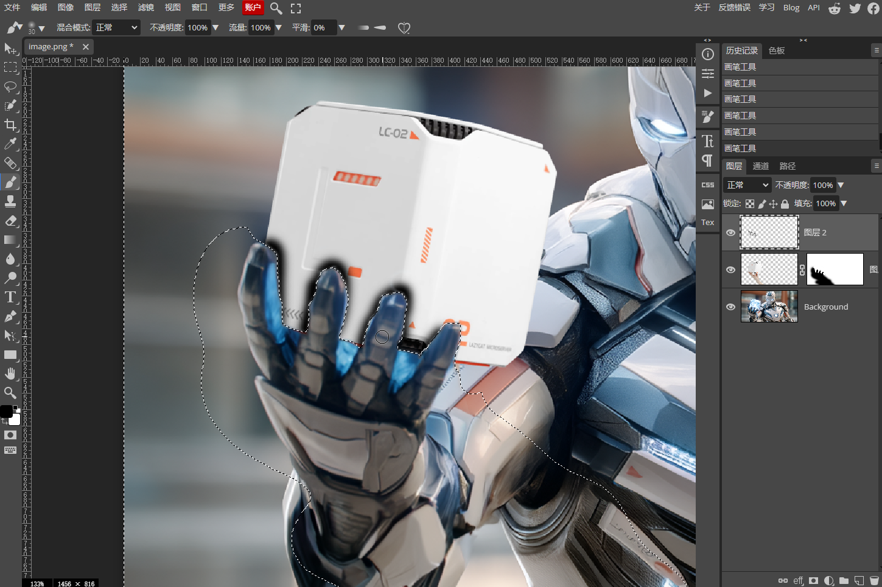Toggle the lock transparent pixels option
The height and width of the screenshot is (587, 882).
(x=750, y=204)
